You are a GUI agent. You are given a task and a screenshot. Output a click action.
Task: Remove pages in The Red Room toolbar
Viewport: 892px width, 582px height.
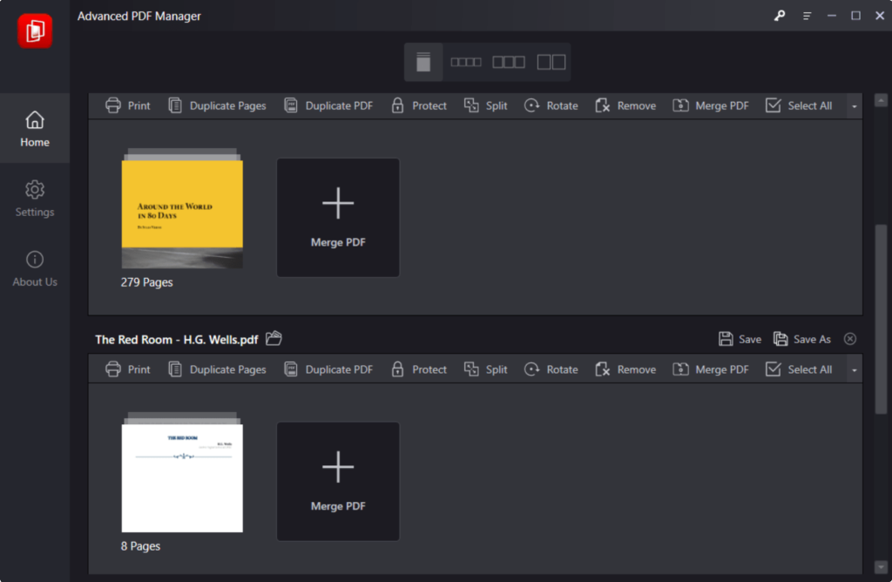625,369
